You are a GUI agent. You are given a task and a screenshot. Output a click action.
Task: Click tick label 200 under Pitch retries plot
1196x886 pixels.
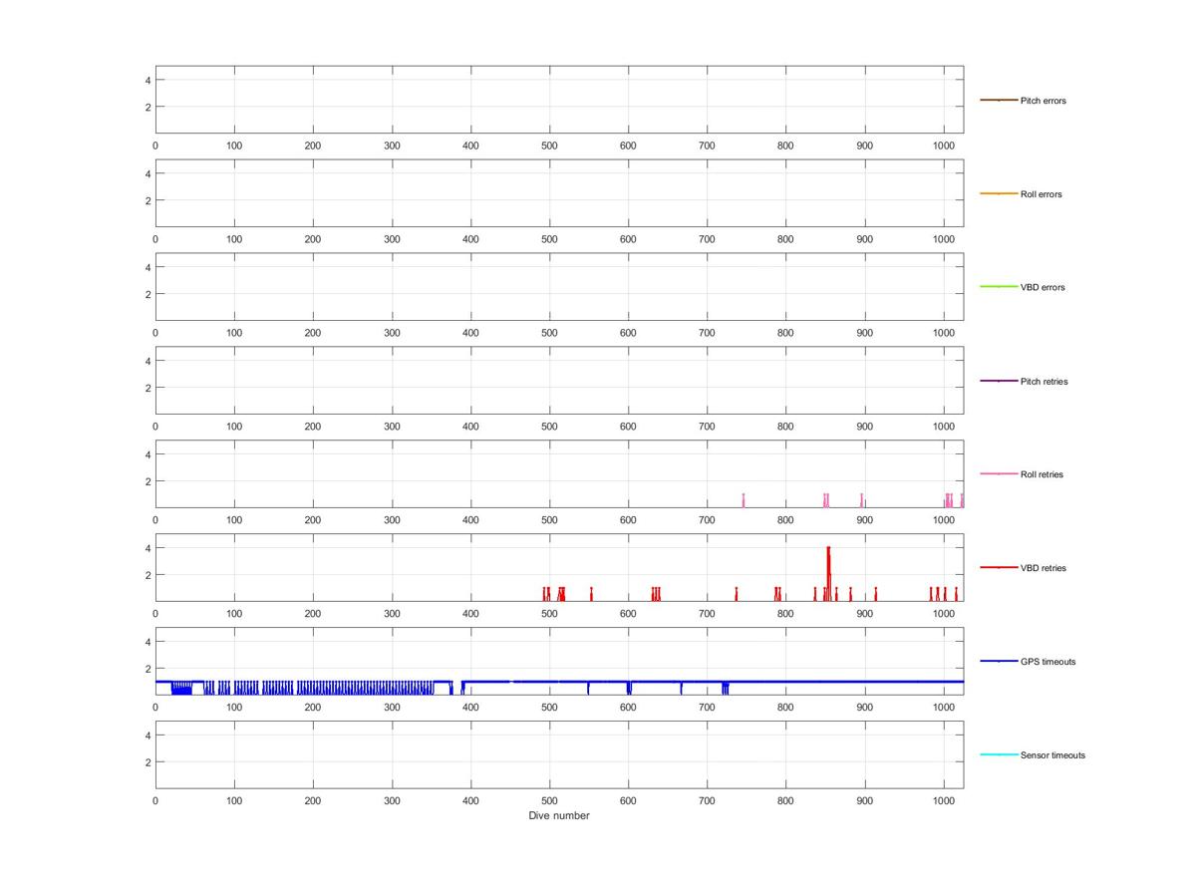click(x=313, y=426)
